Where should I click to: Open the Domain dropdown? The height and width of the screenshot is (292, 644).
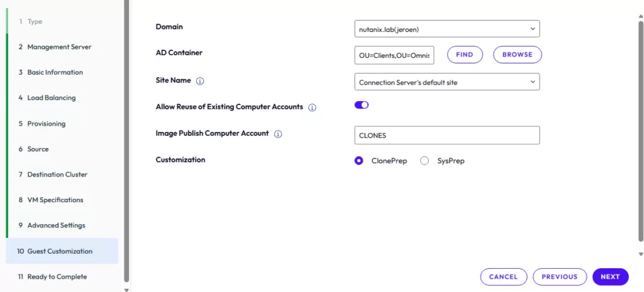pos(447,29)
